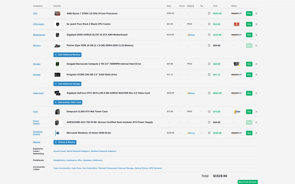
Task: Remove Windows 10 Home using X icon
Action: [x=256, y=133]
